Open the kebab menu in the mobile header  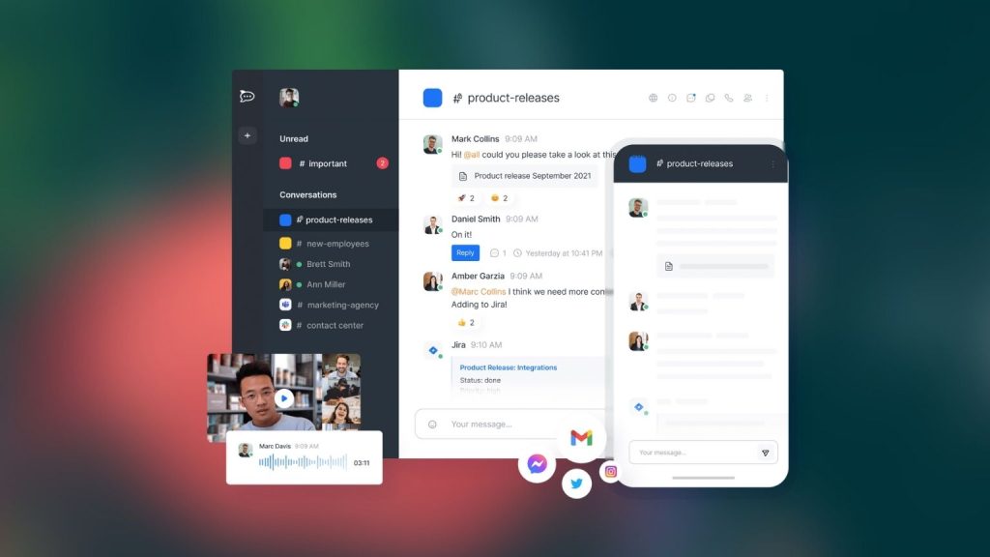pos(772,164)
